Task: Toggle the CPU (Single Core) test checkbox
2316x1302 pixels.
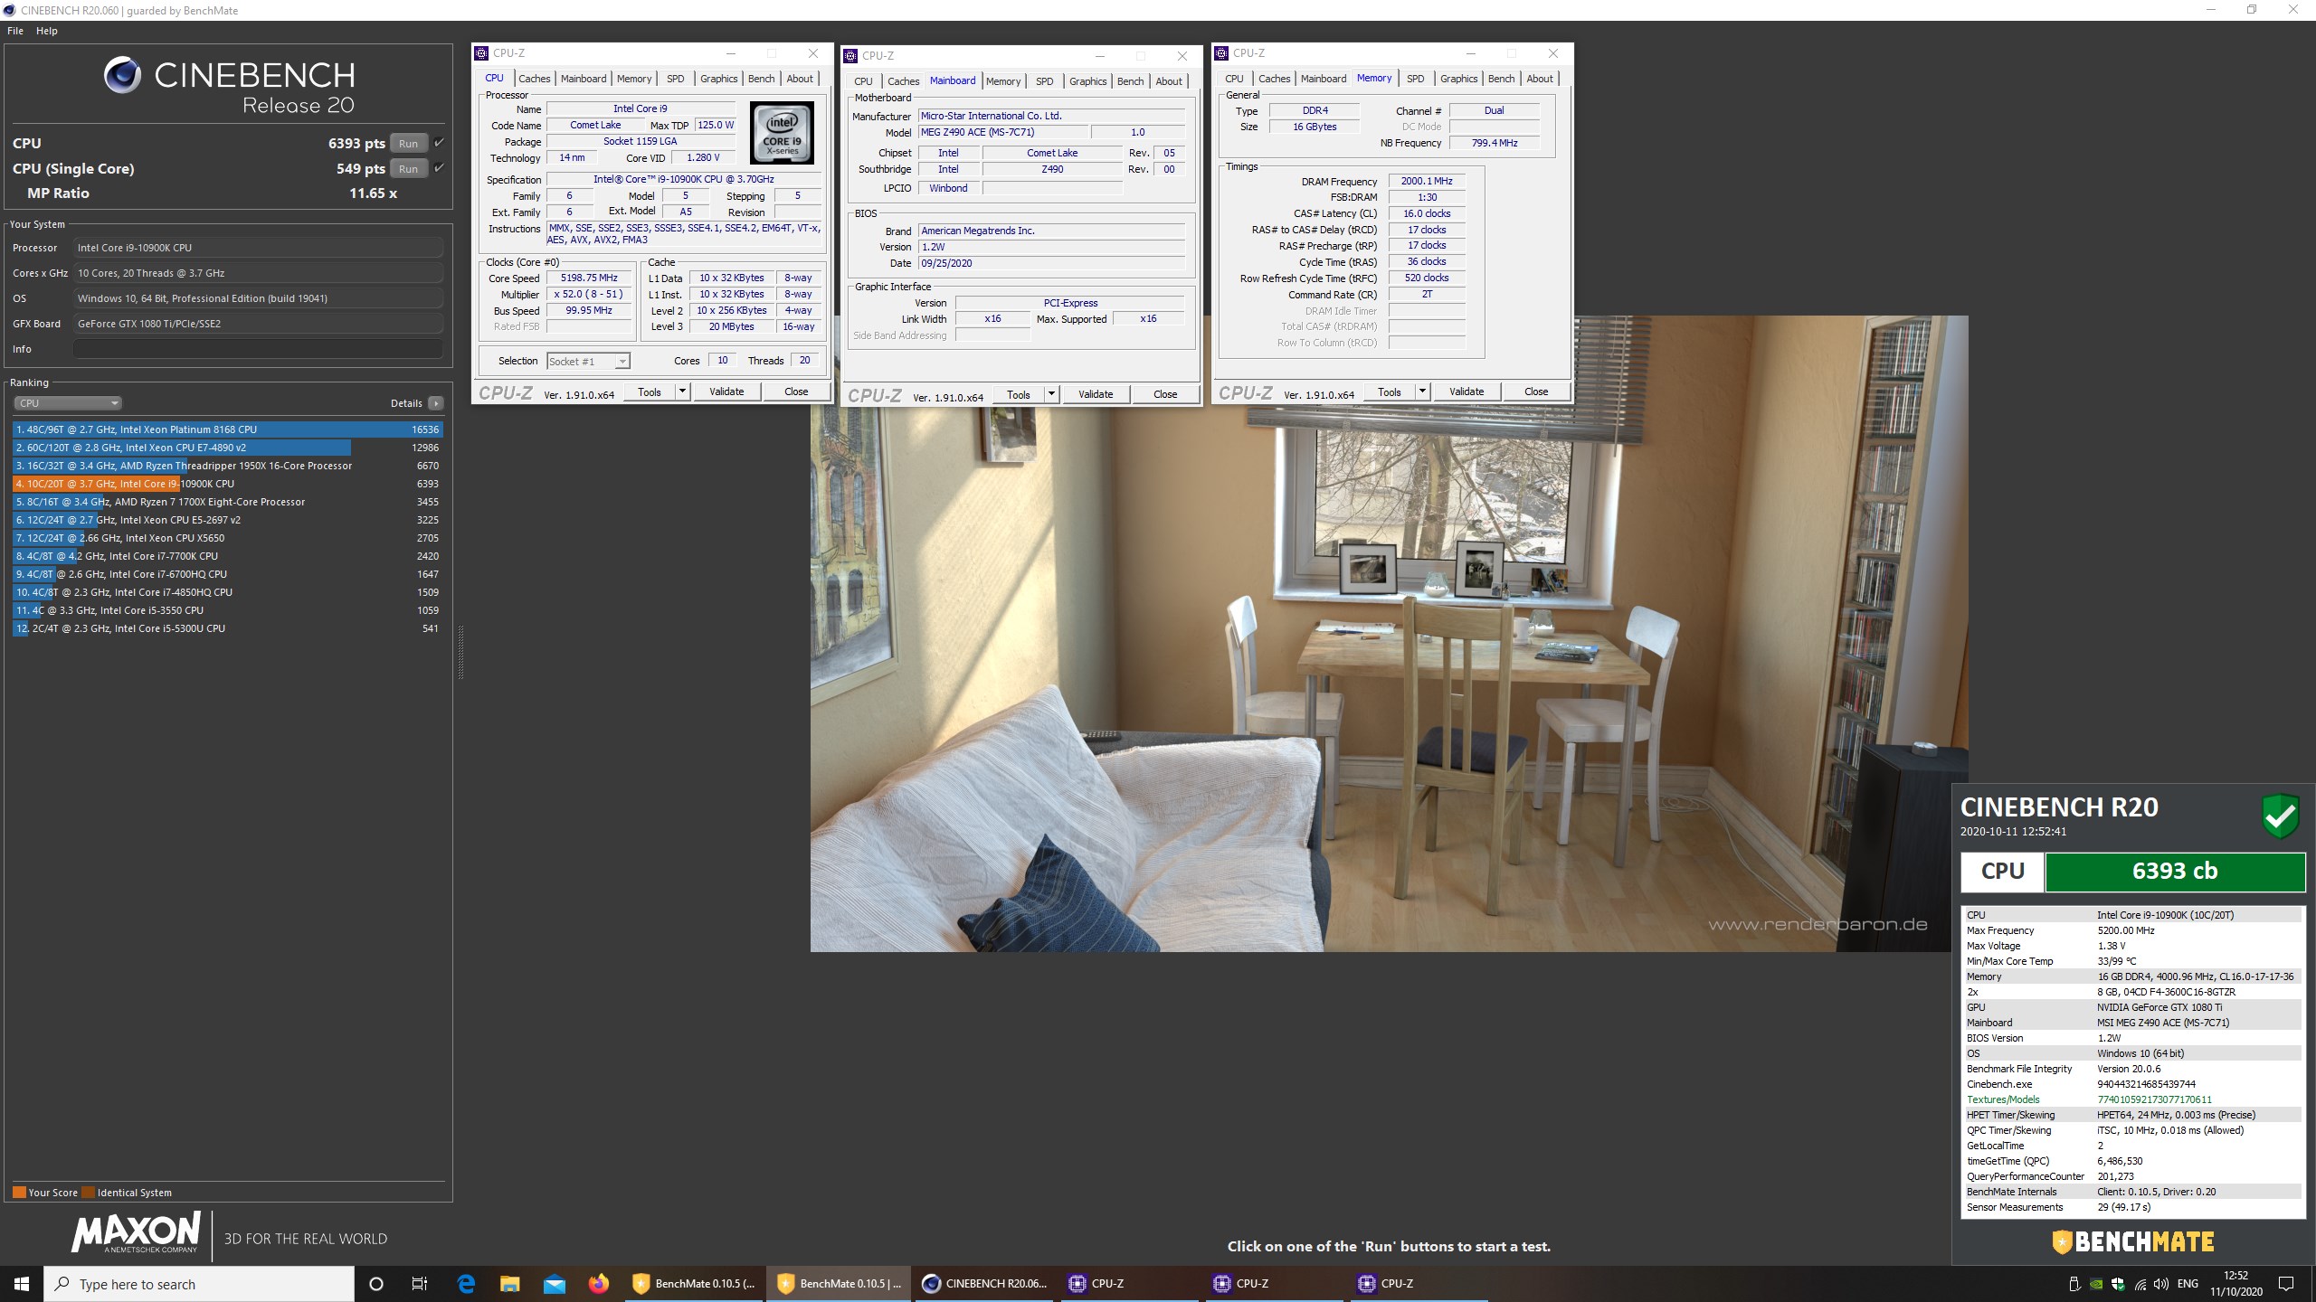Action: click(x=439, y=168)
